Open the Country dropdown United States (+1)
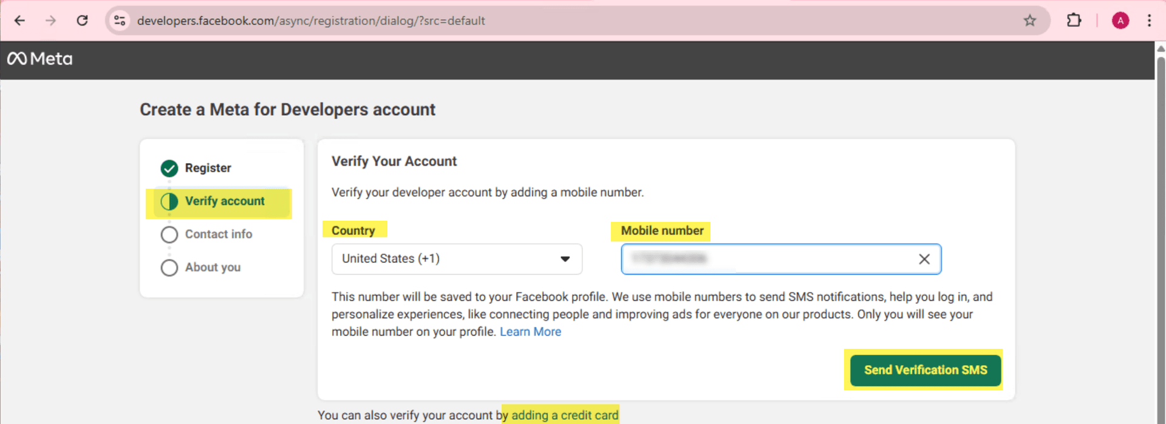This screenshot has height=424, width=1166. (x=457, y=259)
